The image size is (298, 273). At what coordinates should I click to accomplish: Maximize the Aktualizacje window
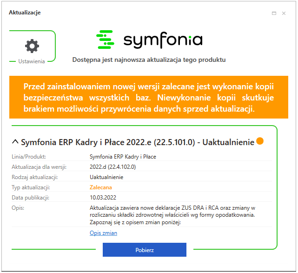pos(274,13)
